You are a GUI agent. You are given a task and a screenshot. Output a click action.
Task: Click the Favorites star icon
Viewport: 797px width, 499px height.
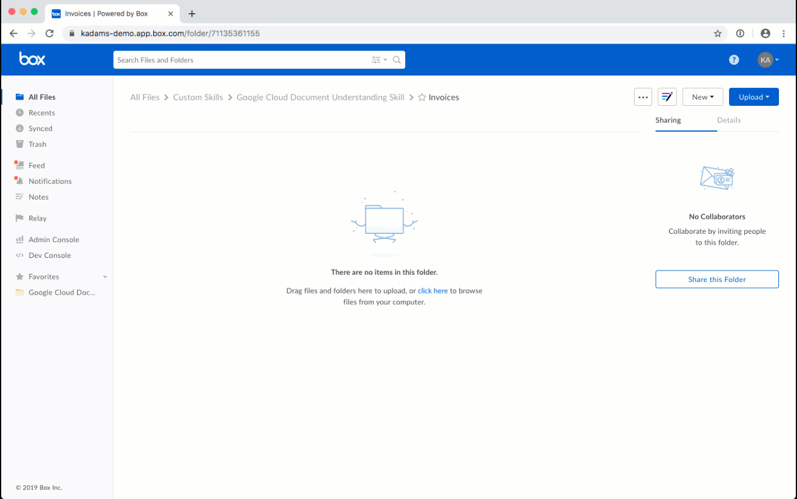[20, 277]
